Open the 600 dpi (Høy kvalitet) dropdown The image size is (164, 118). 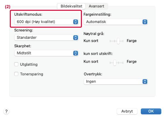(46, 22)
